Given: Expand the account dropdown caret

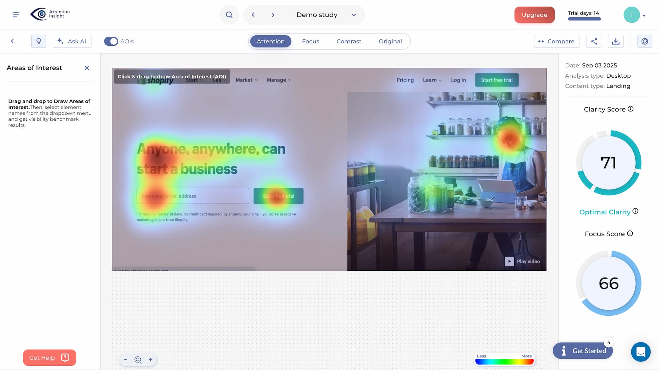Looking at the screenshot, I should click(644, 15).
